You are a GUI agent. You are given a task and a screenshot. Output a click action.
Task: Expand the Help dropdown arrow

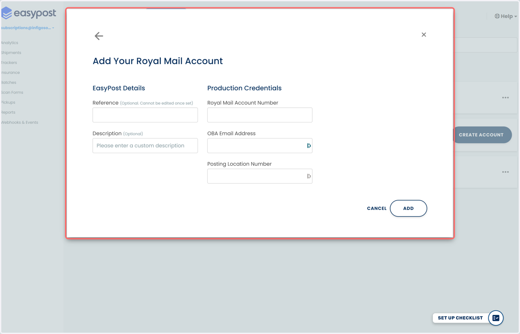point(516,16)
